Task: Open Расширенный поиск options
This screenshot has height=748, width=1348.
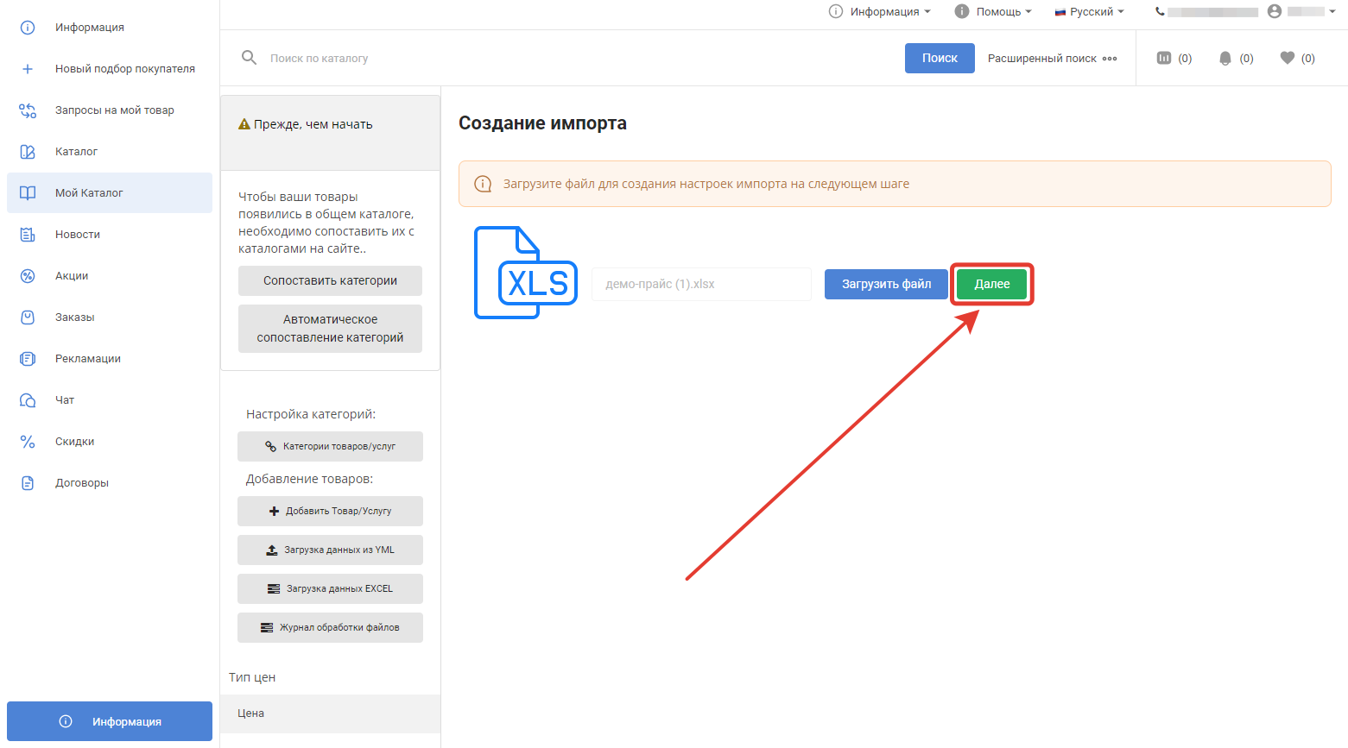Action: click(1052, 58)
